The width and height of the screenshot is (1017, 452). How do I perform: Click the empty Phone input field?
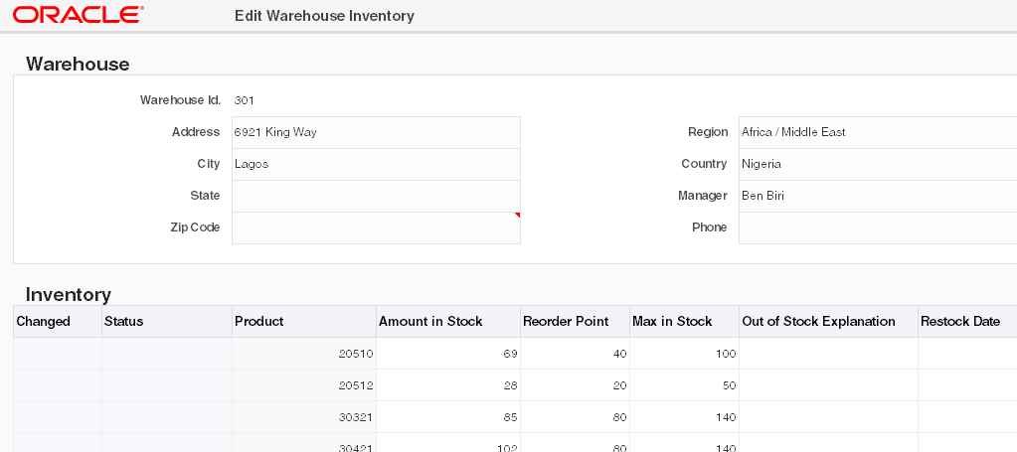(x=878, y=227)
